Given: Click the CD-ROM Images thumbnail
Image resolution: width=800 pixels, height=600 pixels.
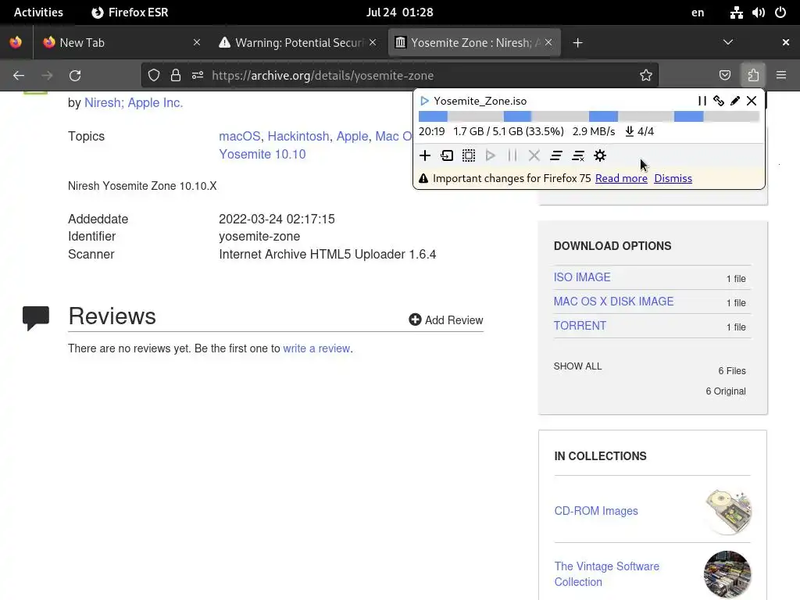Looking at the screenshot, I should tap(728, 511).
